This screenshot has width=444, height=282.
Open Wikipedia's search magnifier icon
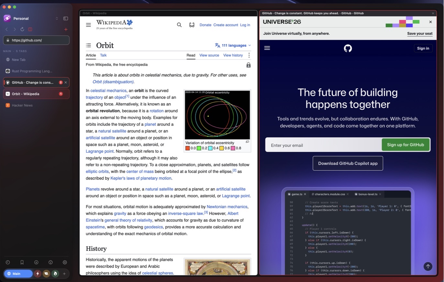pos(179,25)
